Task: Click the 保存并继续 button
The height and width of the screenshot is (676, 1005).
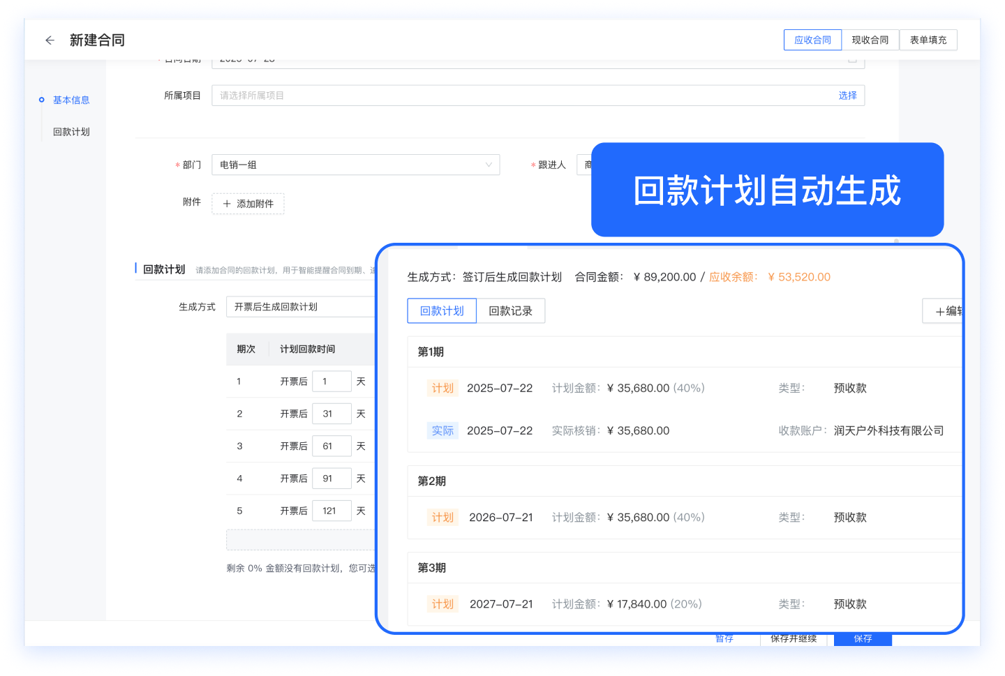Action: pos(794,638)
